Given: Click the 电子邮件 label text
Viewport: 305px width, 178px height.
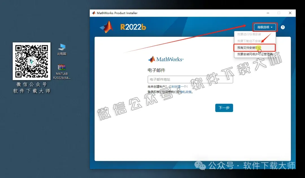Looking at the screenshot, I should [x=156, y=70].
